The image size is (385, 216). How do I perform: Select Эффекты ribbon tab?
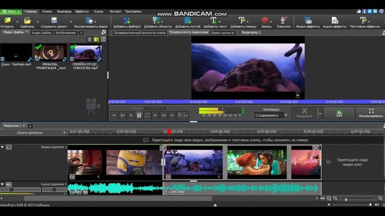pyautogui.click(x=82, y=11)
